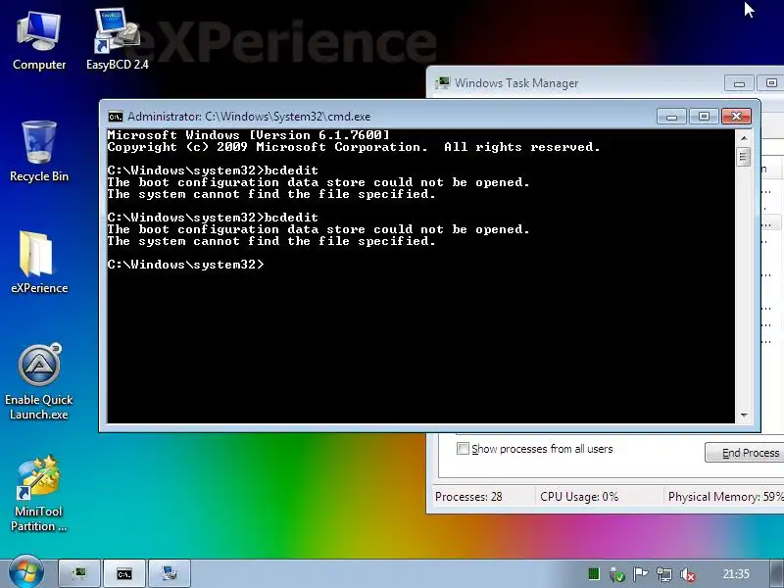
Task: Select Enable Quick Launch.exe icon
Action: pyautogui.click(x=39, y=382)
